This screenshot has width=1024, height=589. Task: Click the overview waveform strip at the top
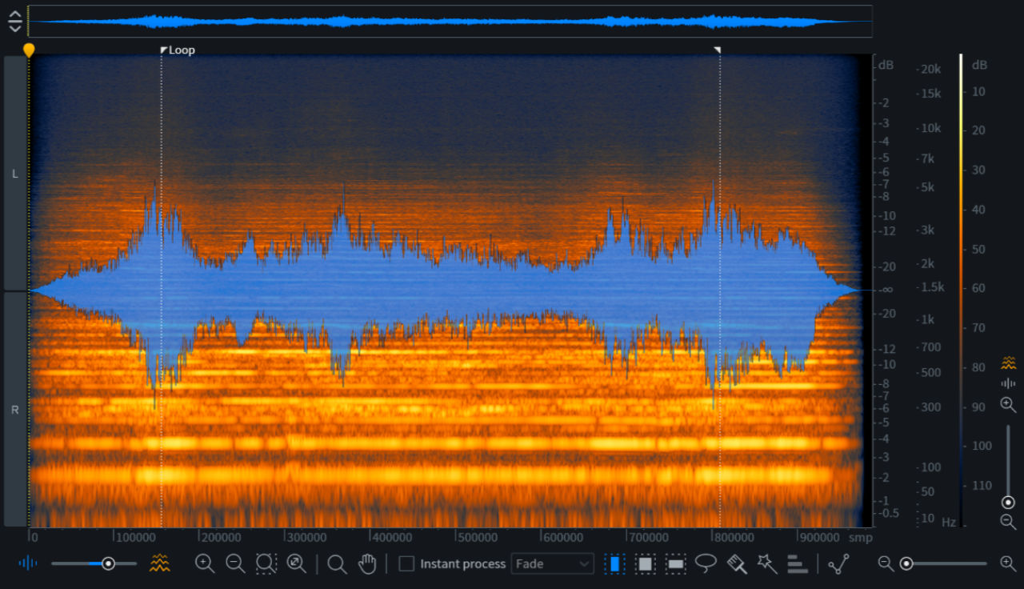pos(450,22)
